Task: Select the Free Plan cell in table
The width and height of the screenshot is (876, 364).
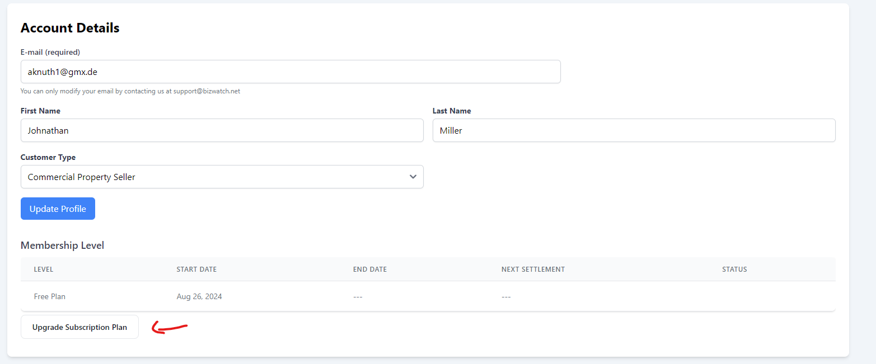Action: click(x=50, y=296)
